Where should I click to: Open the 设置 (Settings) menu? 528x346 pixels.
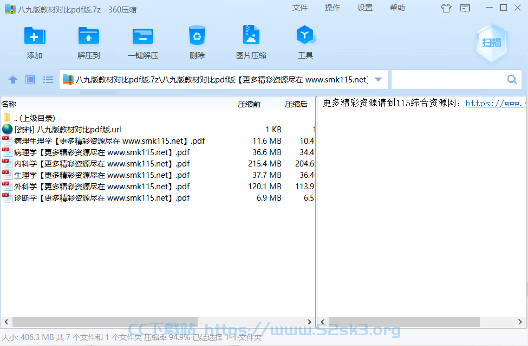pyautogui.click(x=365, y=8)
